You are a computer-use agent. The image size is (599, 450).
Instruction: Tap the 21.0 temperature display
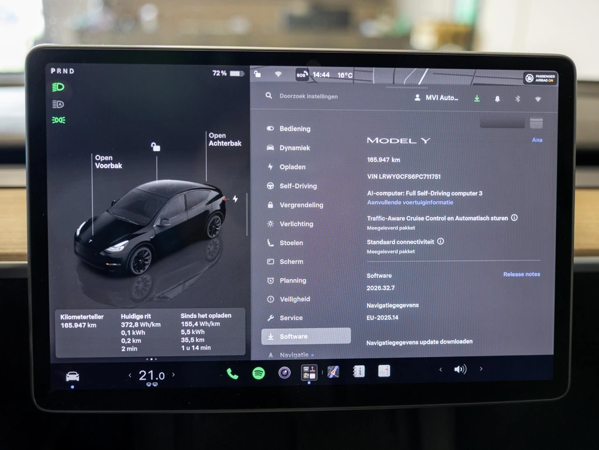click(152, 376)
